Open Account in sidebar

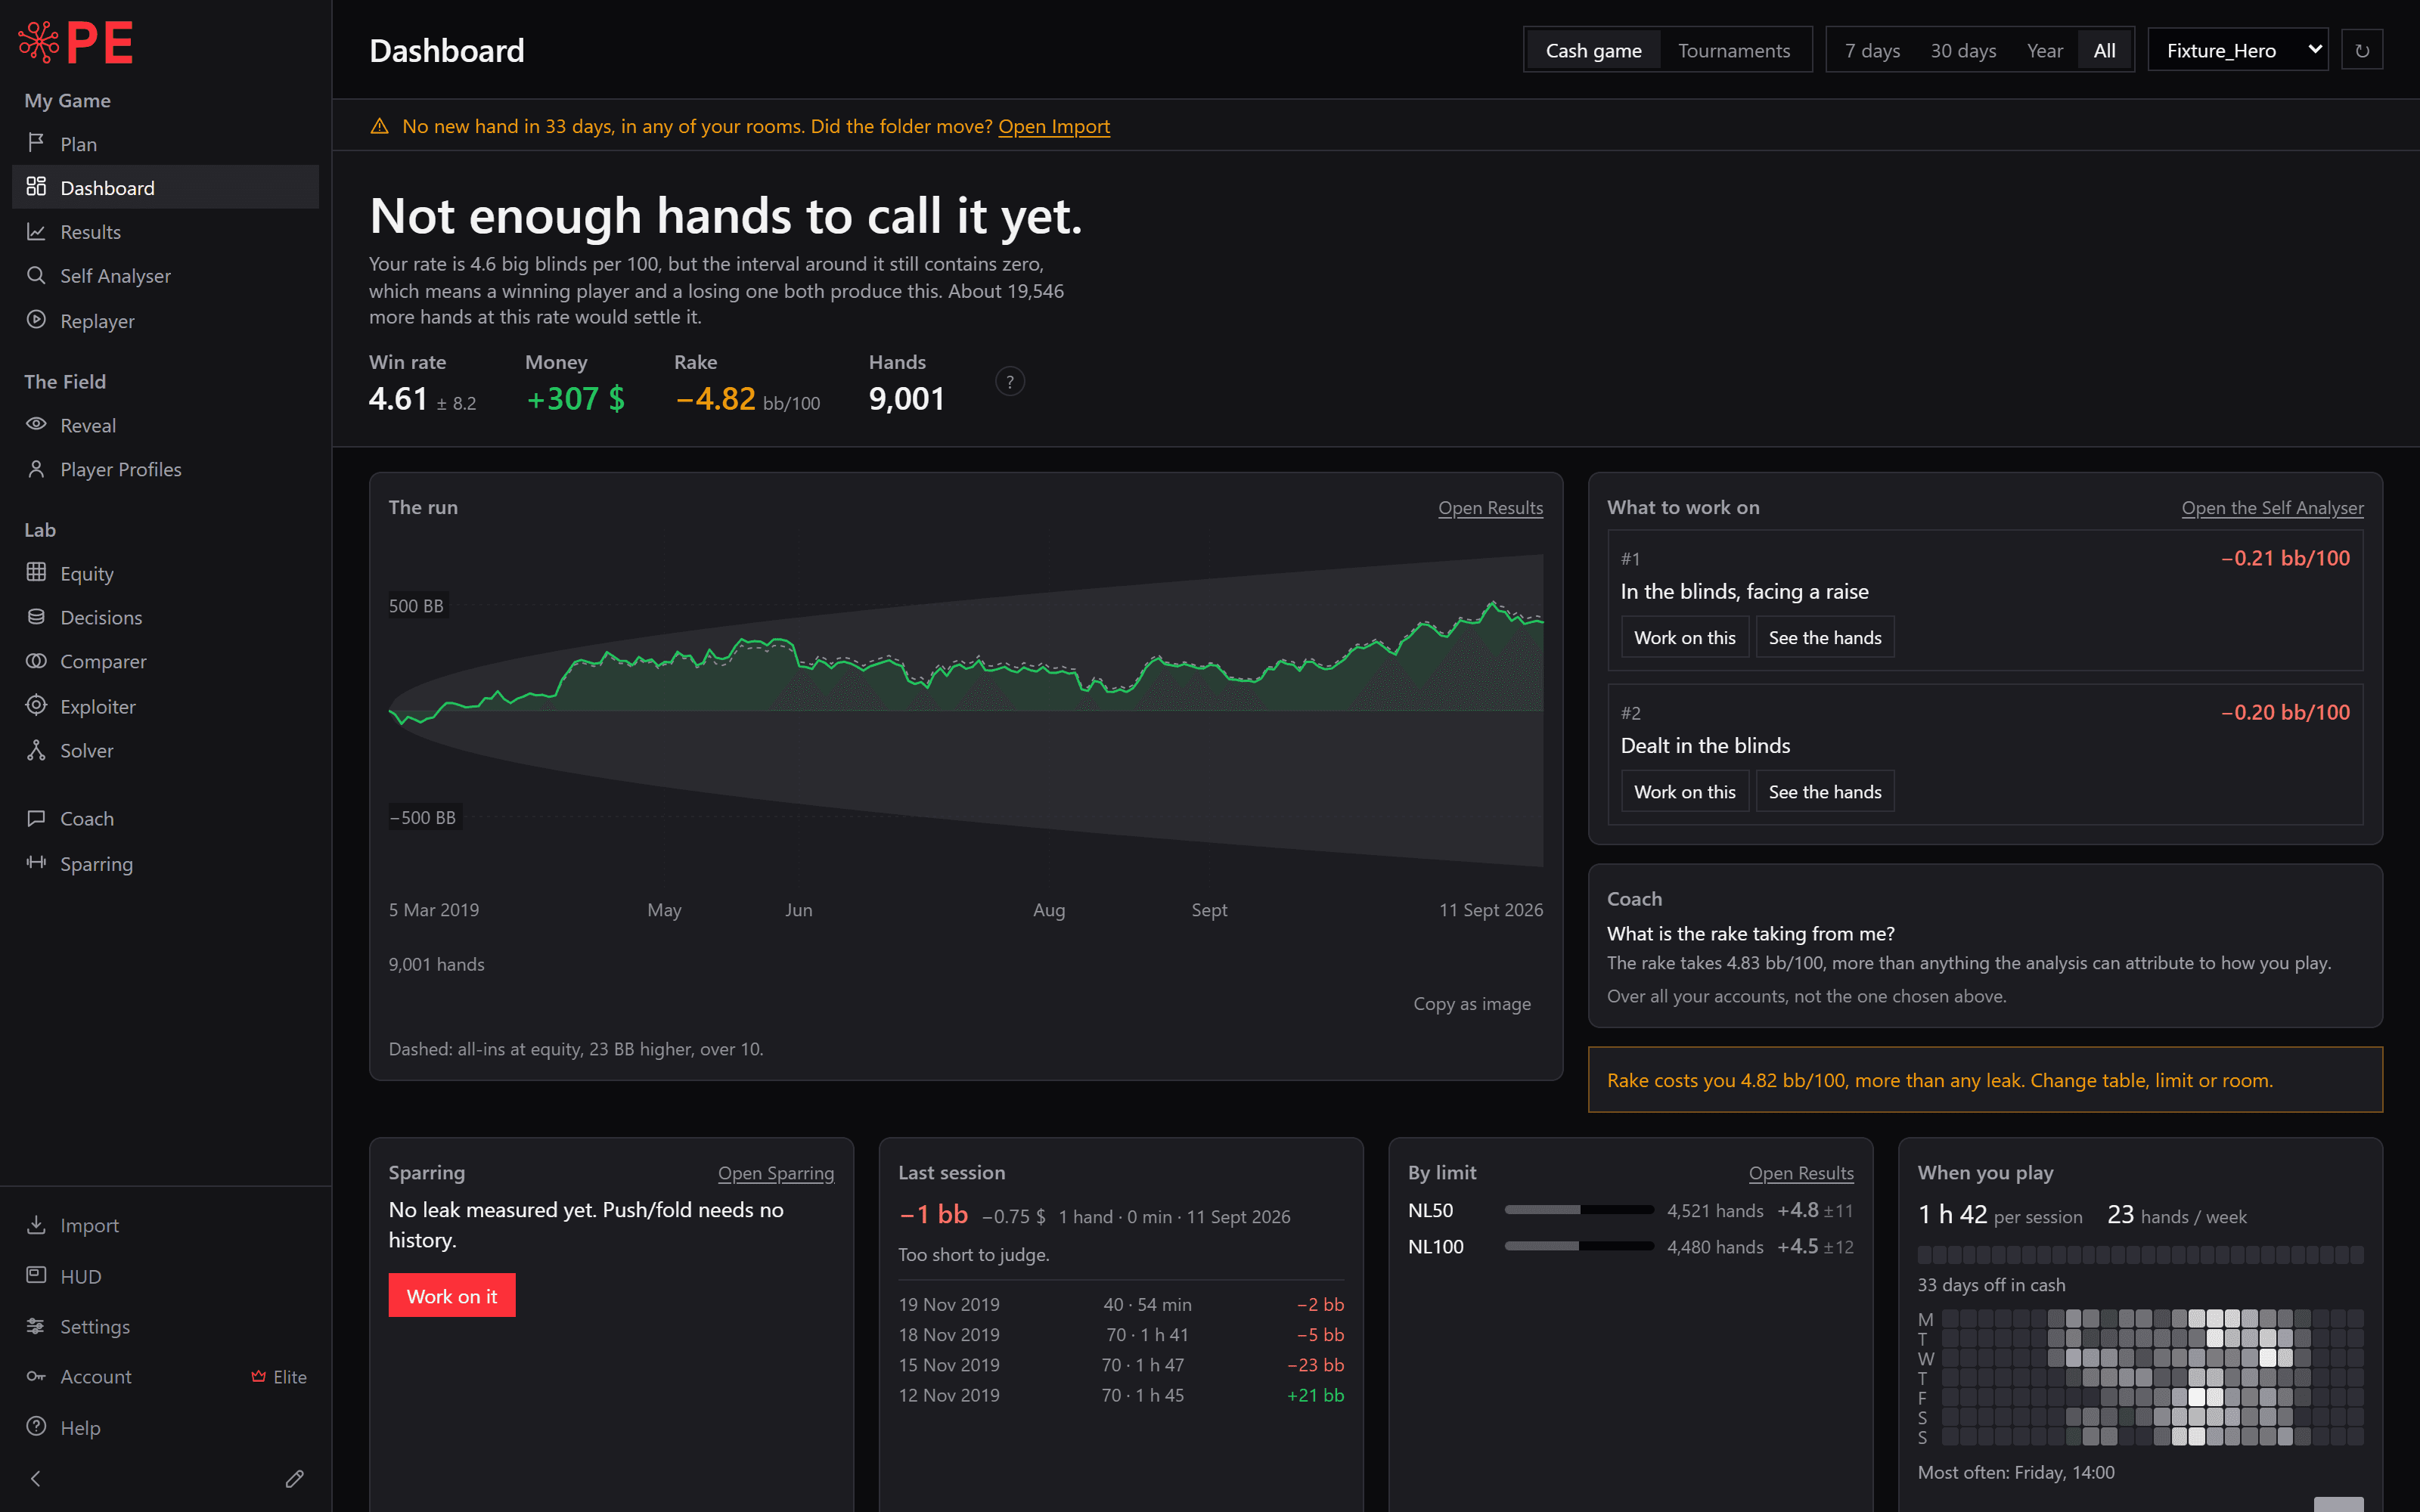[x=165, y=1377]
